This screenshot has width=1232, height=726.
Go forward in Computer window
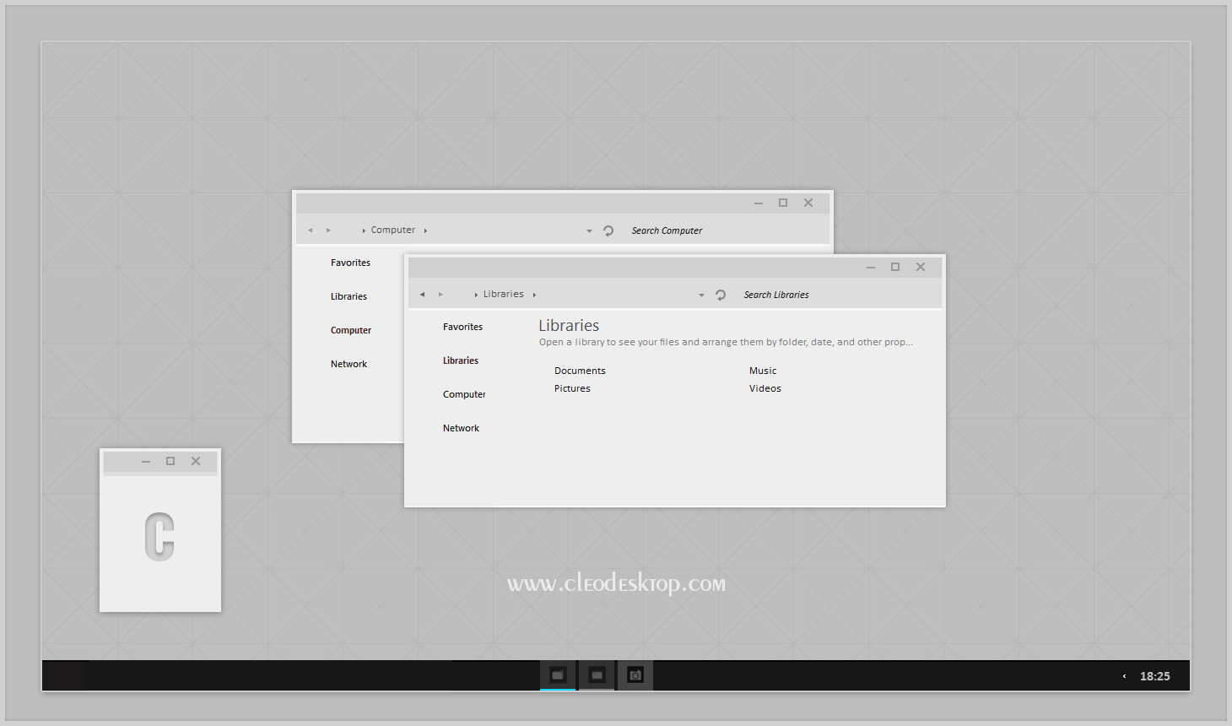(328, 230)
